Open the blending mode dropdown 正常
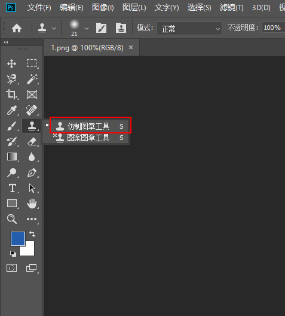Screen dimensions: 285x316 point(189,28)
